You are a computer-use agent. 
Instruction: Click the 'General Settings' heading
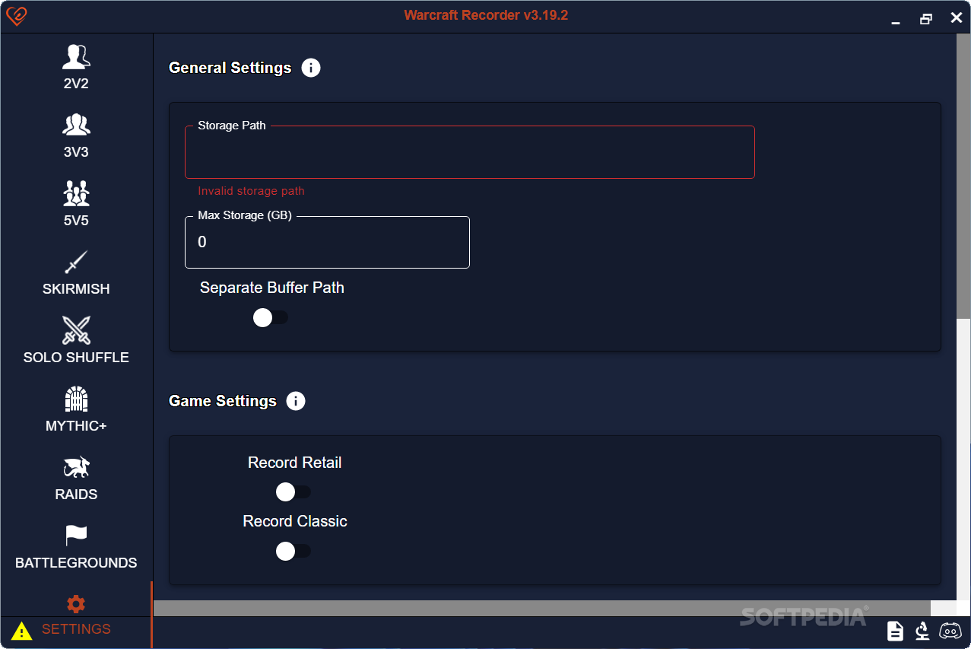(230, 68)
